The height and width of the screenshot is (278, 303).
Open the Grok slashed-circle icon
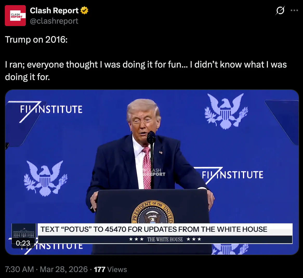click(x=280, y=10)
